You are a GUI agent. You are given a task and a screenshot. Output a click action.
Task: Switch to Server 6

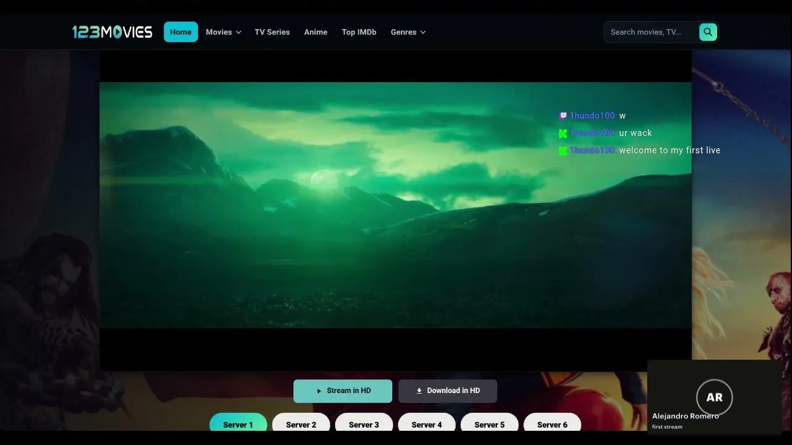pos(553,423)
